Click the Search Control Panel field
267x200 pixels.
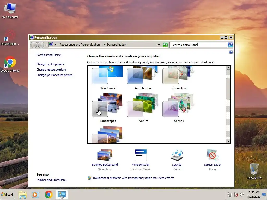(x=198, y=45)
